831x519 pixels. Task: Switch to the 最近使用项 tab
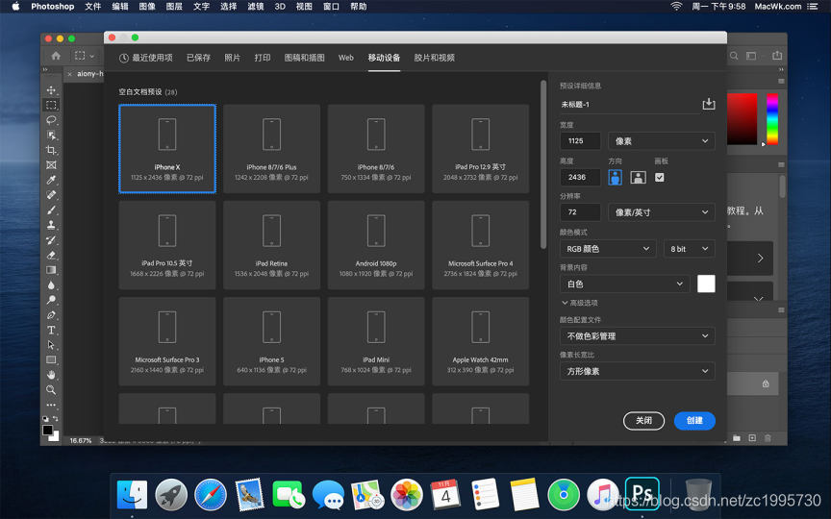coord(146,58)
